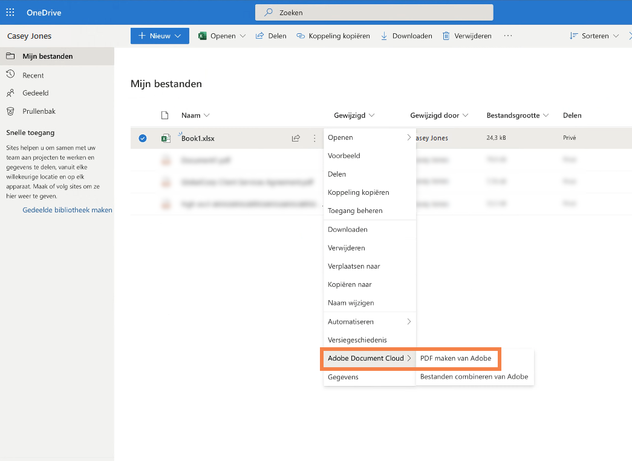Open the Gewijzigd column dropdown
The image size is (632, 461).
coord(371,116)
